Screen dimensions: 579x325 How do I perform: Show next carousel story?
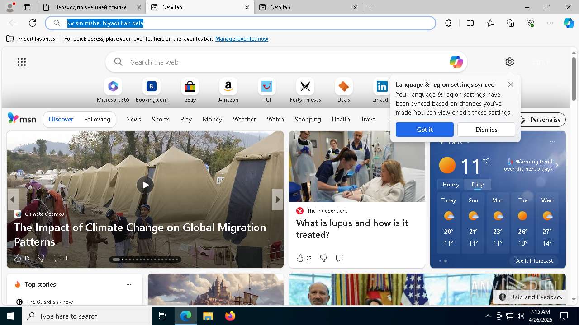[277, 199]
